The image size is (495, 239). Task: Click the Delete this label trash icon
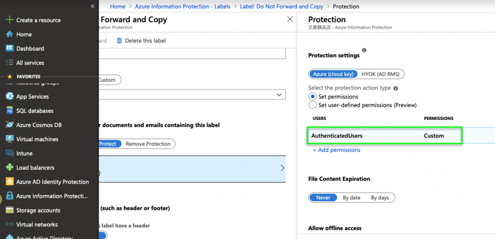119,41
